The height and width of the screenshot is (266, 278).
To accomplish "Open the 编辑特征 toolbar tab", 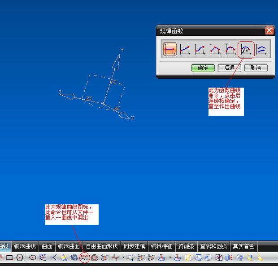I will [x=161, y=246].
